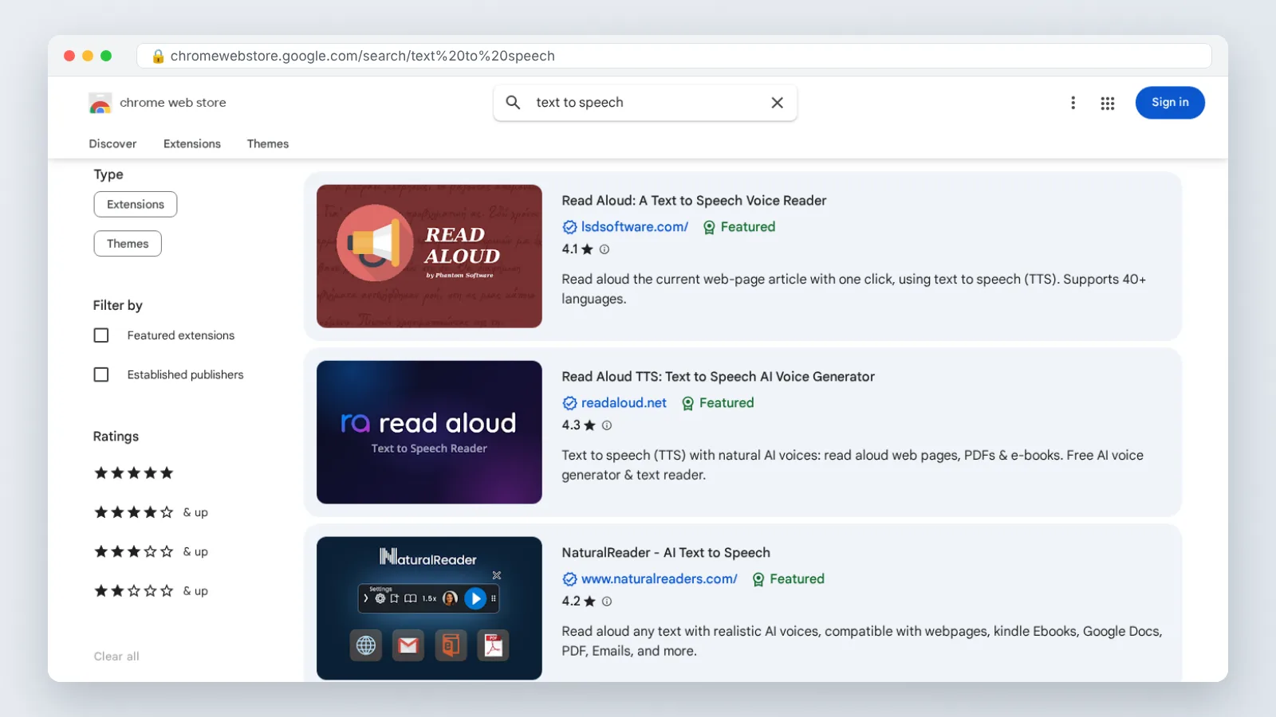Enable the Featured extensions checkbox
1276x717 pixels.
point(101,335)
